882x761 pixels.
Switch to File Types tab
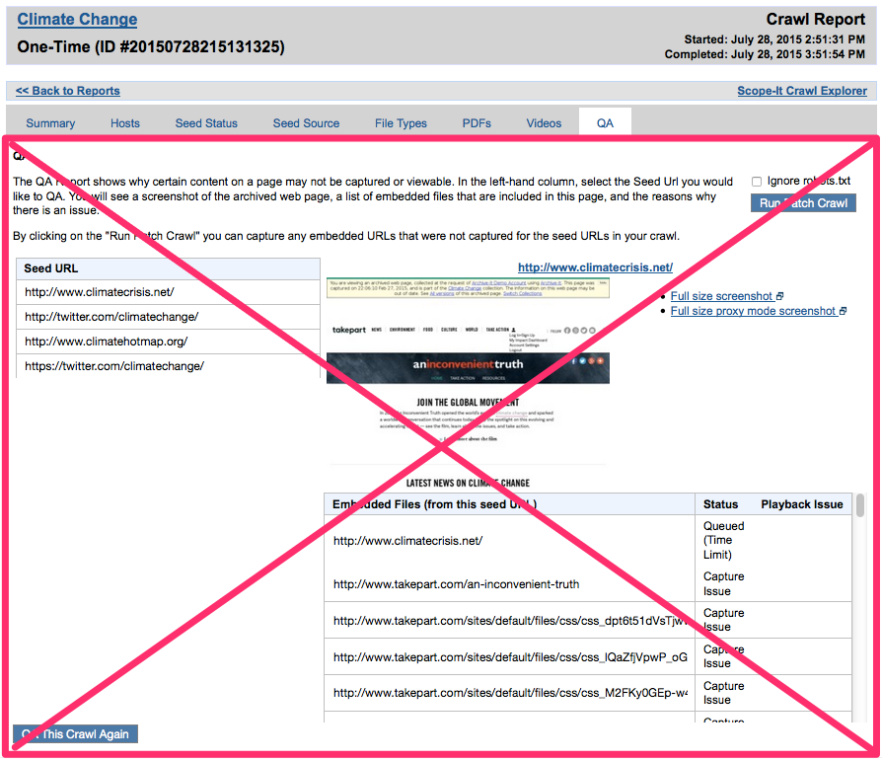click(x=401, y=123)
